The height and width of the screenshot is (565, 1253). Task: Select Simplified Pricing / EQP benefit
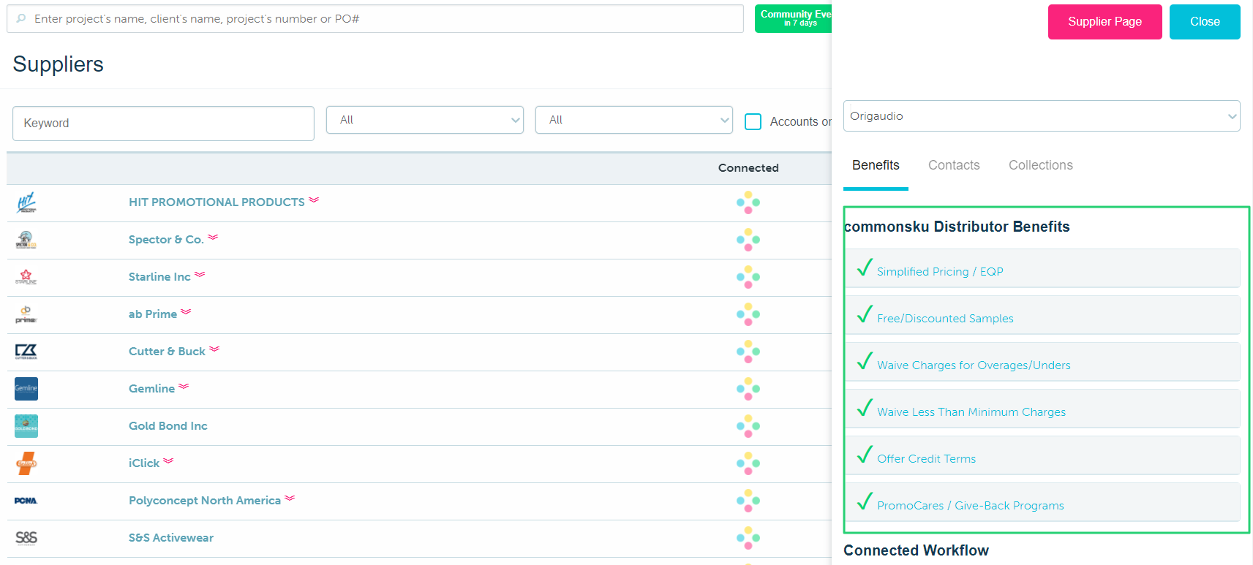pos(1042,268)
